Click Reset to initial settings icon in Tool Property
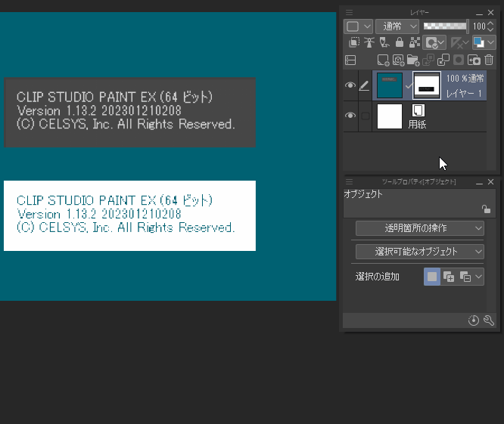 [x=474, y=320]
